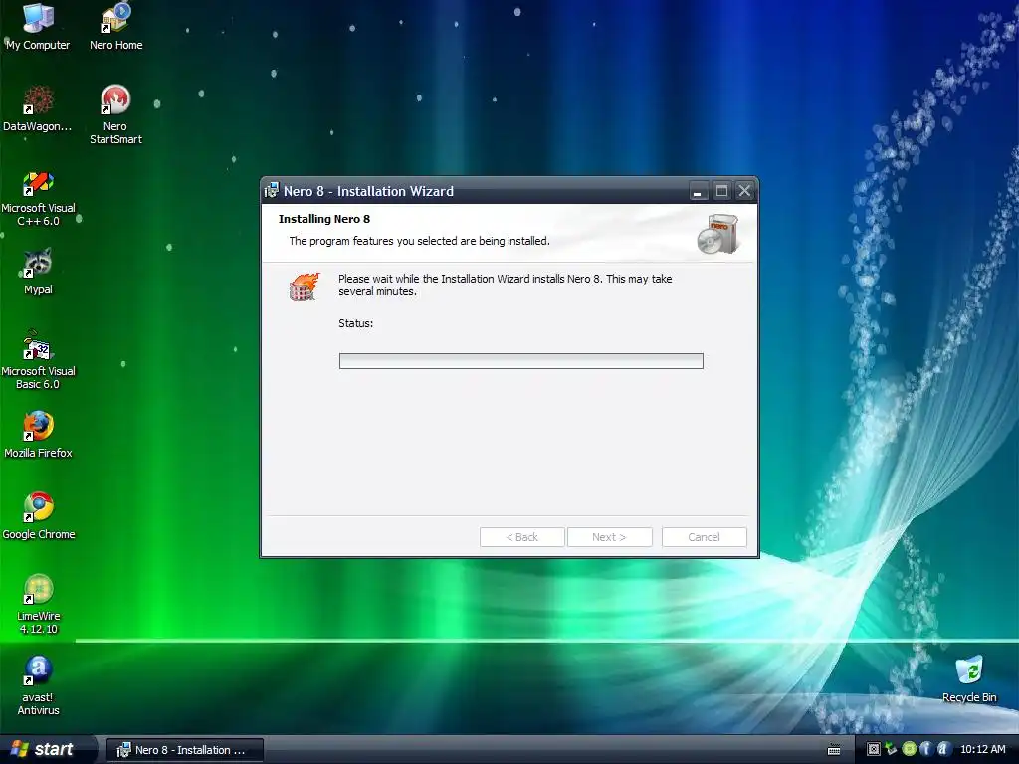Click the maximize button of the wizard
Image resolution: width=1019 pixels, height=764 pixels.
(x=721, y=191)
